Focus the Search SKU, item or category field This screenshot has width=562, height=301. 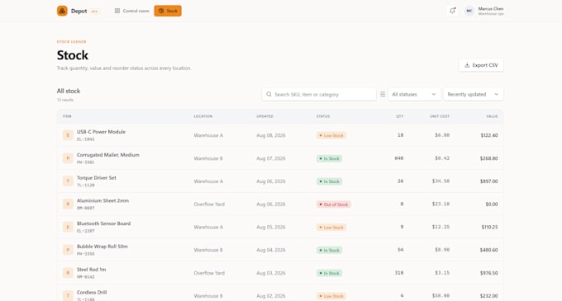pyautogui.click(x=319, y=94)
